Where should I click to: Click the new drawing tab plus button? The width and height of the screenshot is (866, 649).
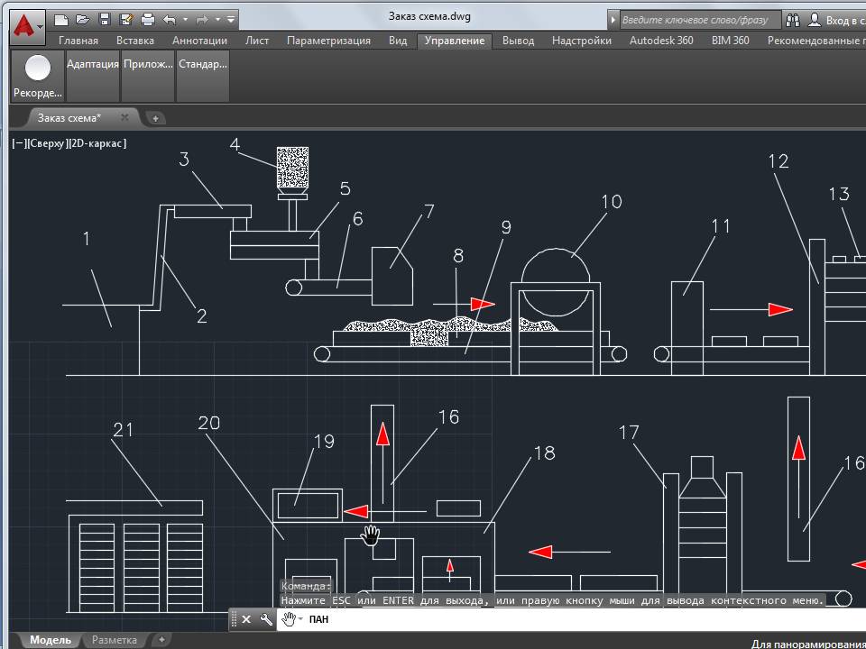156,118
